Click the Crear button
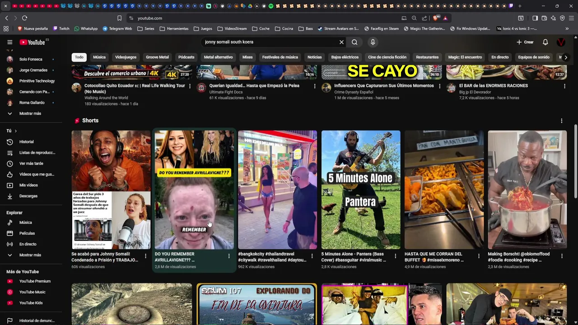The width and height of the screenshot is (578, 325). point(525,42)
